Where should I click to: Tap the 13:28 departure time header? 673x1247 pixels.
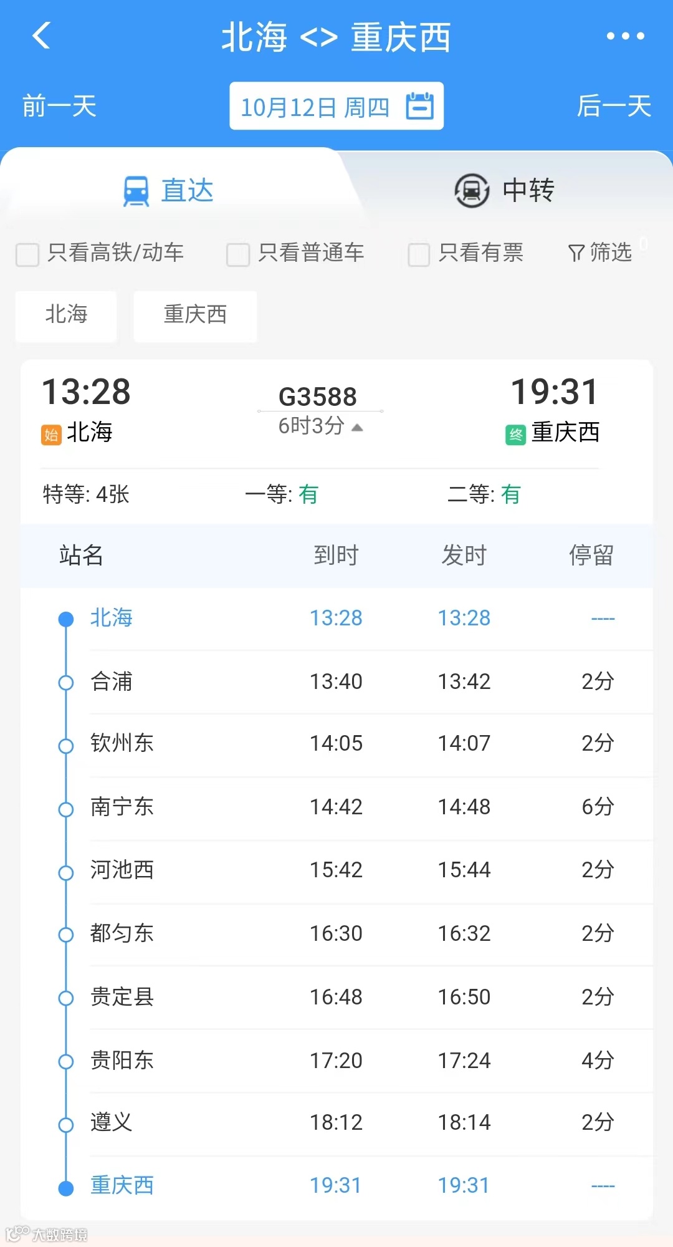86,392
